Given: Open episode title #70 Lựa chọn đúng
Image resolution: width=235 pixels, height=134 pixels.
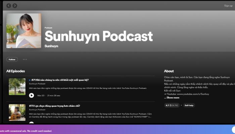Looking at the screenshot, I should (54, 106).
